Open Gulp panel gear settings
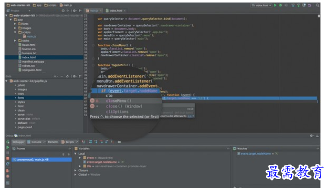The image size is (328, 188). pyautogui.click(x=74, y=76)
